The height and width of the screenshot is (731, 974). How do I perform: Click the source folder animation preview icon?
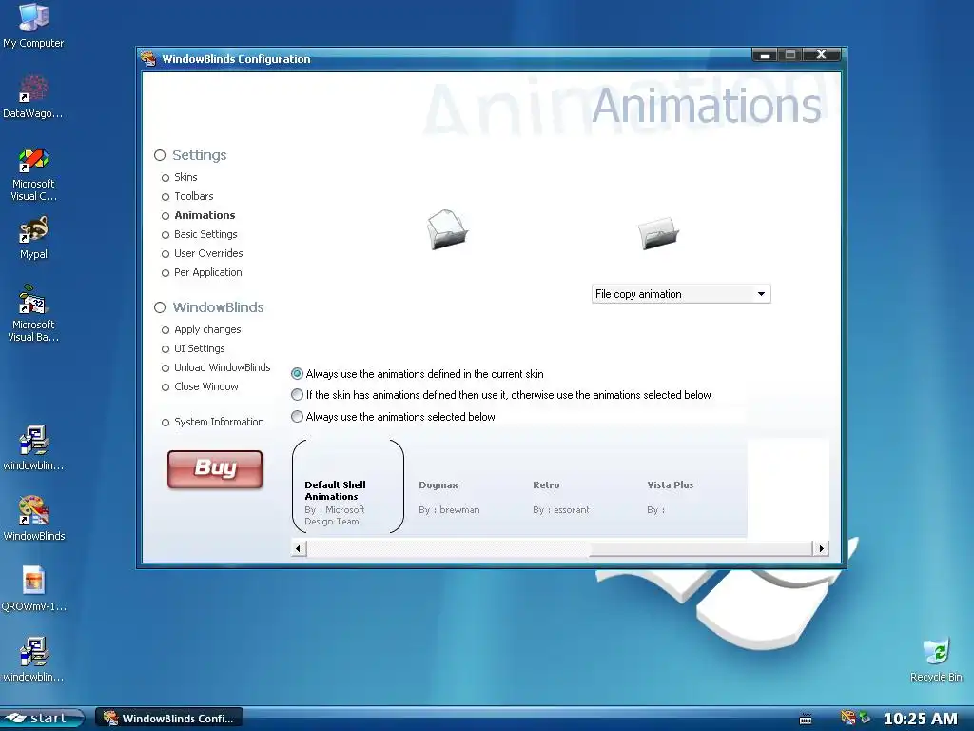tap(447, 229)
